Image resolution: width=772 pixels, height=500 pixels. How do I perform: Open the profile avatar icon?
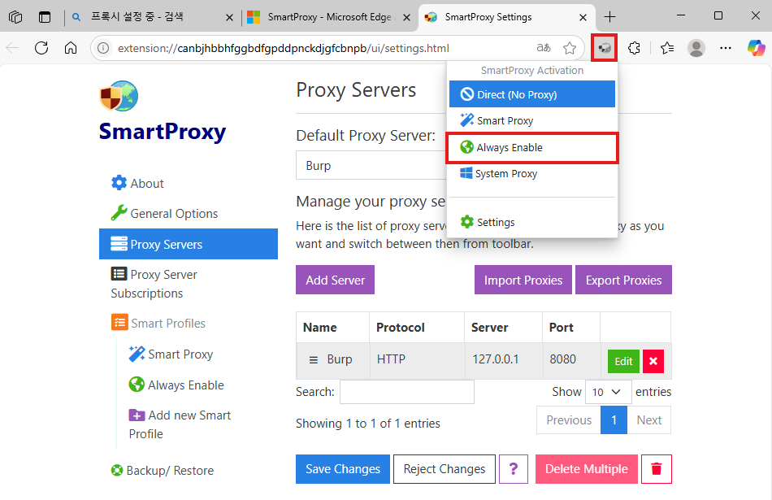tap(696, 48)
